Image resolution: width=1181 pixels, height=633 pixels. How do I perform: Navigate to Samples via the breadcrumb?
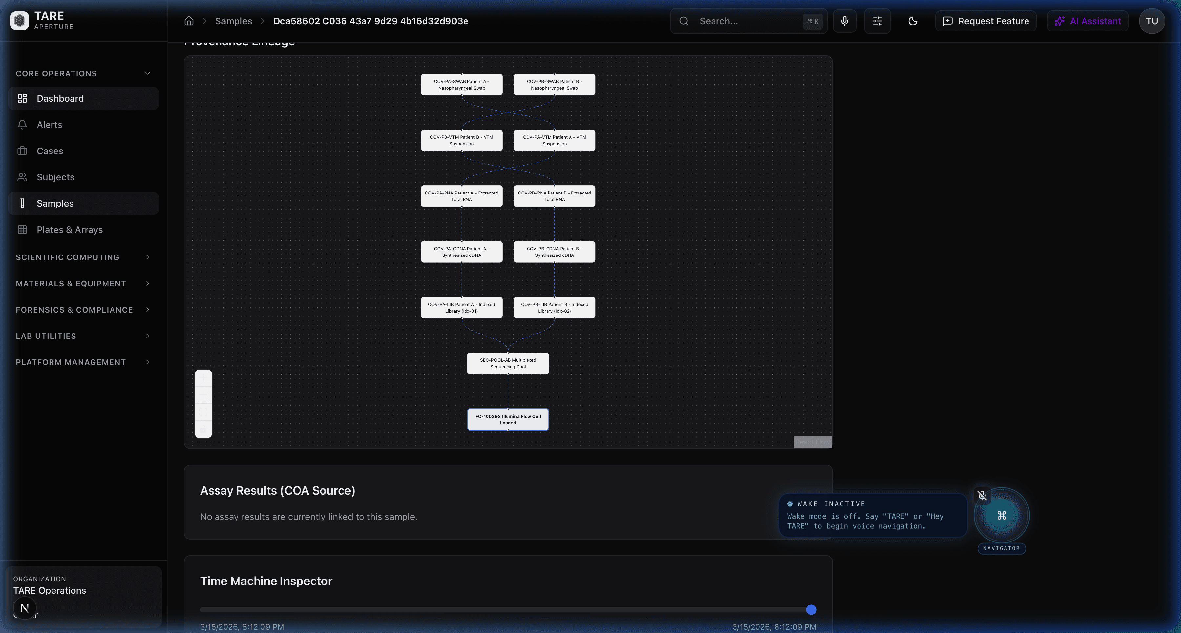(233, 21)
